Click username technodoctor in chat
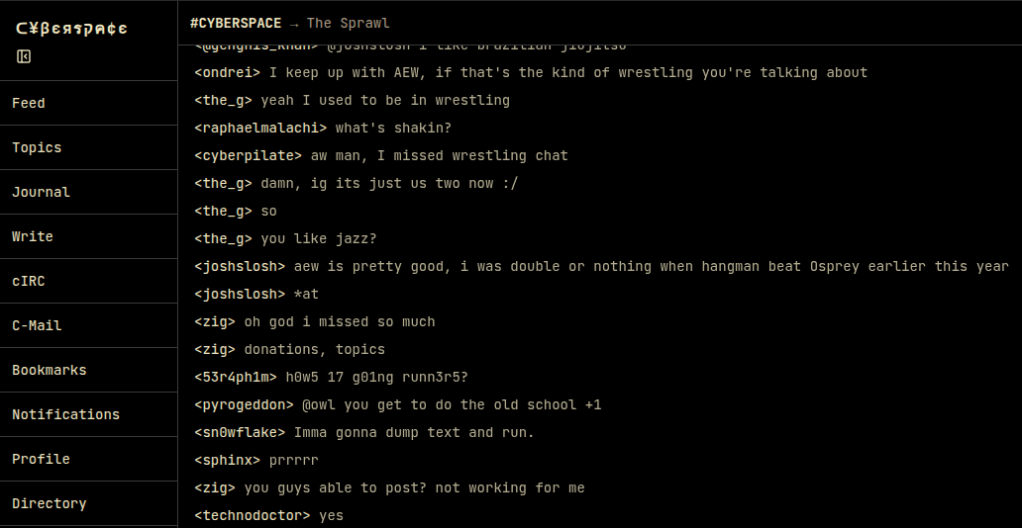 tap(253, 515)
